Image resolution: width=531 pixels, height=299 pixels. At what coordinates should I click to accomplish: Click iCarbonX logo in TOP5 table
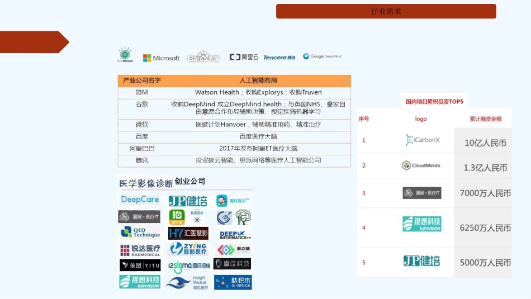[423, 140]
